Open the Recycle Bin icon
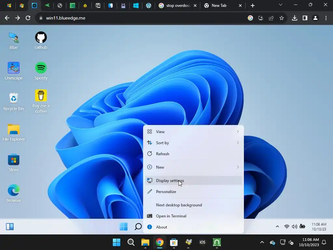The image size is (333, 250). click(x=14, y=102)
